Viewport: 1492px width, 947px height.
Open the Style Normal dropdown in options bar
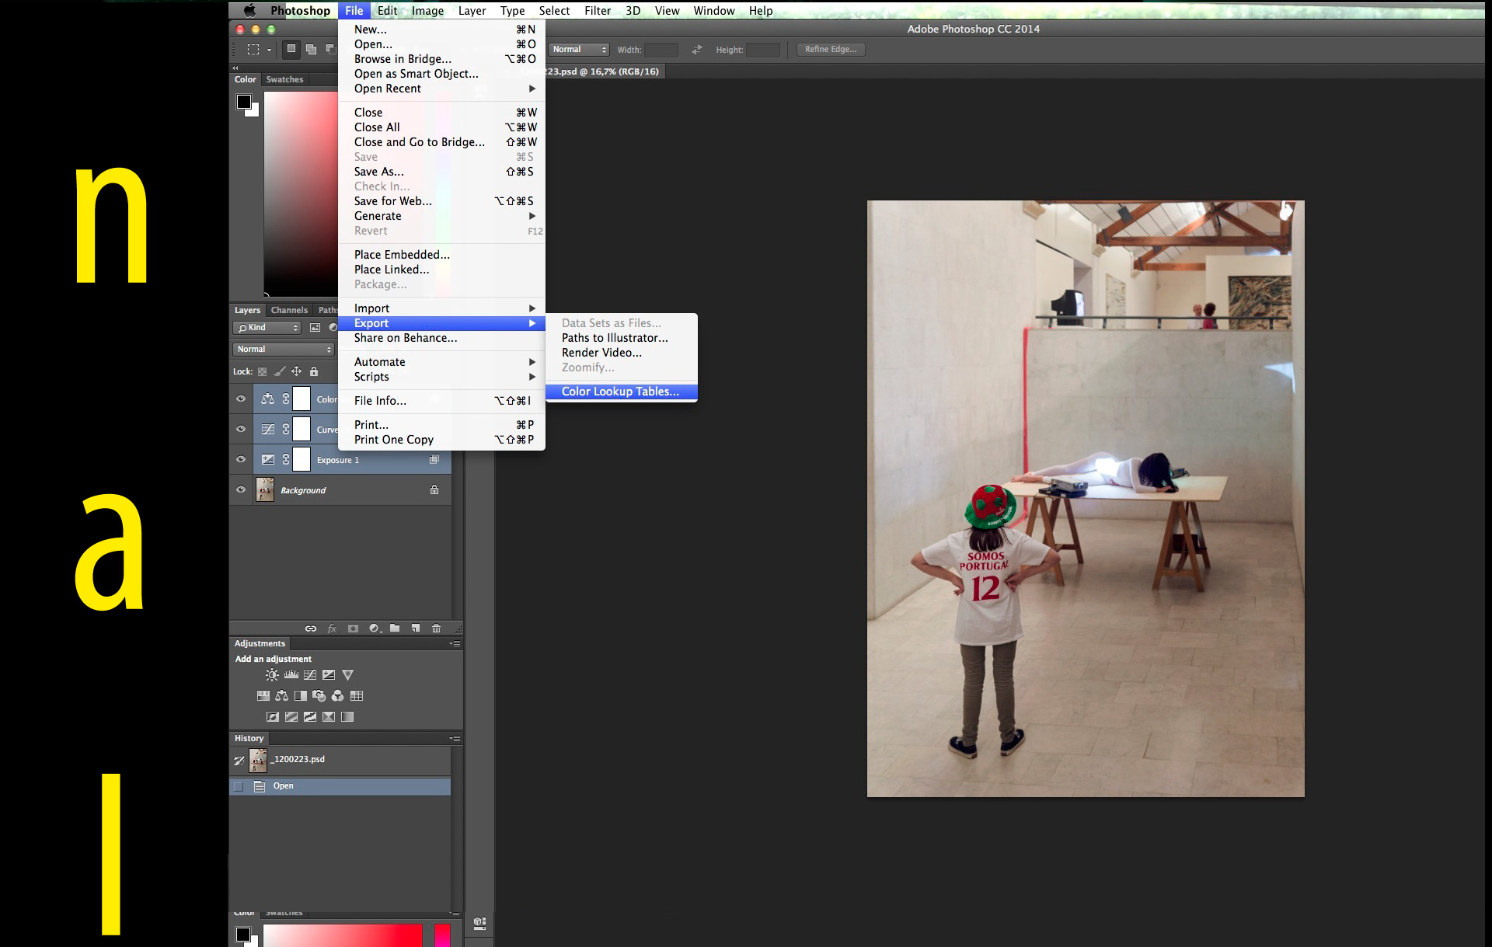(579, 50)
